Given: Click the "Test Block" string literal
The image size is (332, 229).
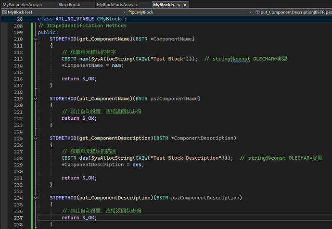Looking at the screenshot, I should 168,59.
